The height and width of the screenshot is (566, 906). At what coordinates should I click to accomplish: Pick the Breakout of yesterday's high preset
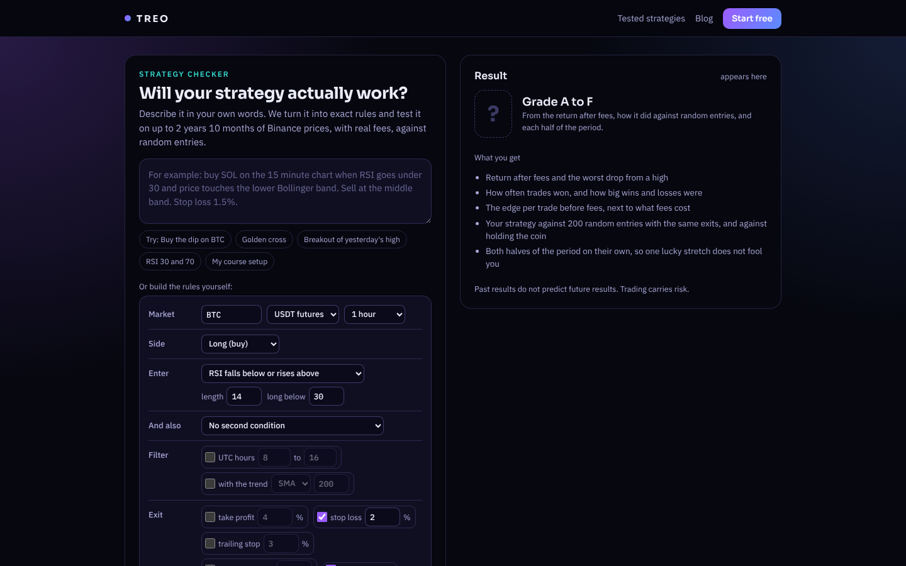pyautogui.click(x=352, y=240)
